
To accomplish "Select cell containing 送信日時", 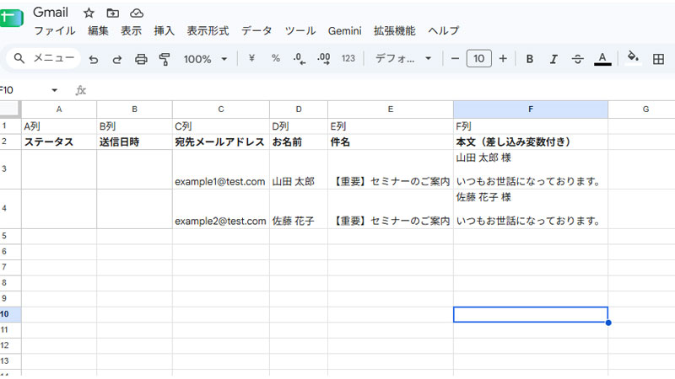I will 134,141.
